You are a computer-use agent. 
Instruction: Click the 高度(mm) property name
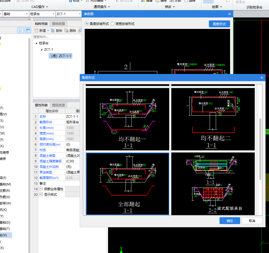point(47,139)
